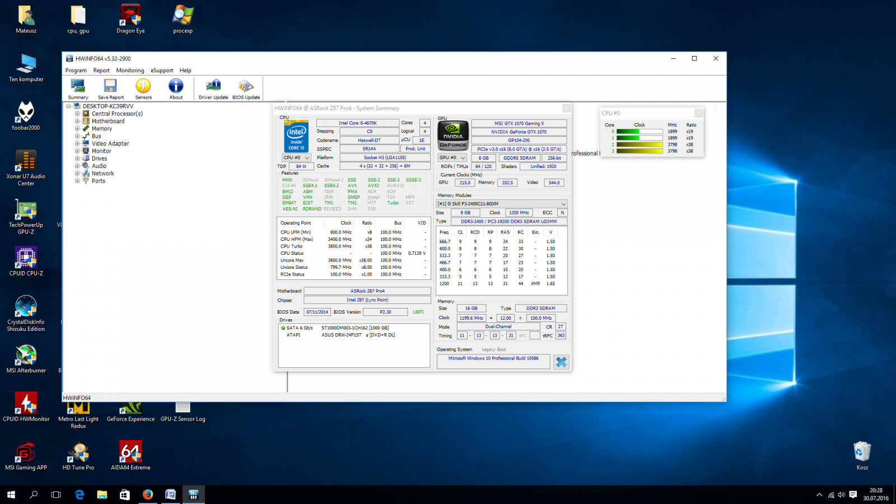Click Core 2 clock usage bar
This screenshot has height=504, width=896.
640,144
